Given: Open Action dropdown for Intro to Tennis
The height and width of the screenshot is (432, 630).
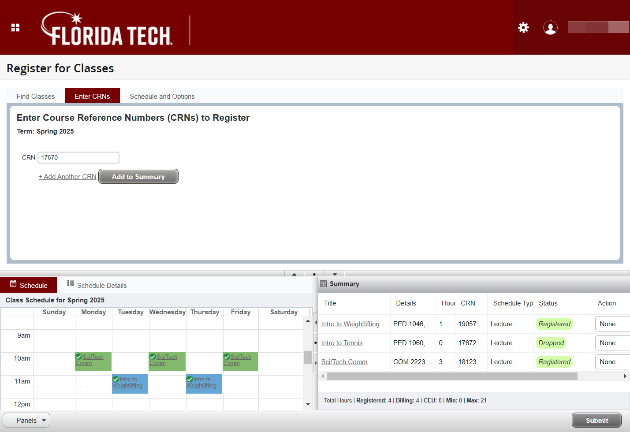Looking at the screenshot, I should click(x=612, y=343).
